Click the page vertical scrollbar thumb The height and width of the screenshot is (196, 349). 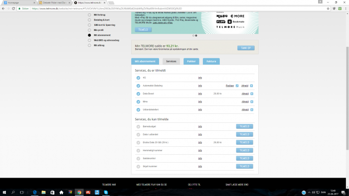coord(347,98)
